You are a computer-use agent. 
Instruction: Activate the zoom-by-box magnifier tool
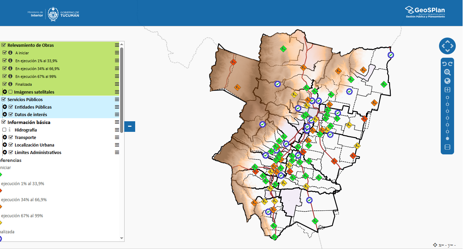(447, 72)
